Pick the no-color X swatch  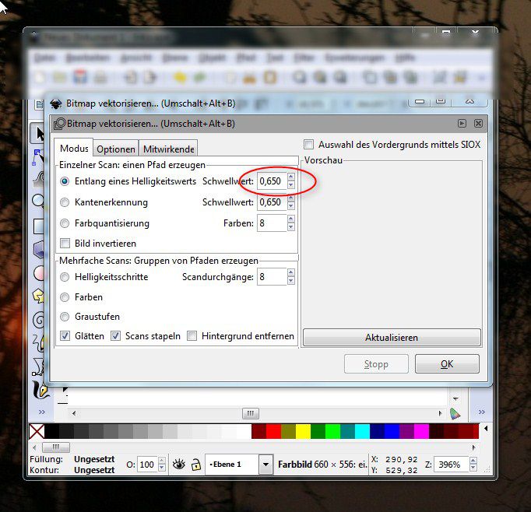pyautogui.click(x=37, y=431)
